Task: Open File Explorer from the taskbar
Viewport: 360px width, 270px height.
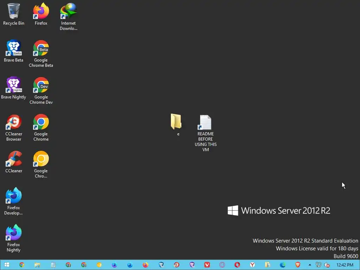Action: pyautogui.click(x=37, y=265)
